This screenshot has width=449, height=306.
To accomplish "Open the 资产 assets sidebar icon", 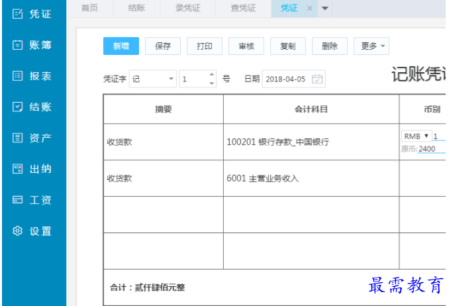I will [17, 138].
